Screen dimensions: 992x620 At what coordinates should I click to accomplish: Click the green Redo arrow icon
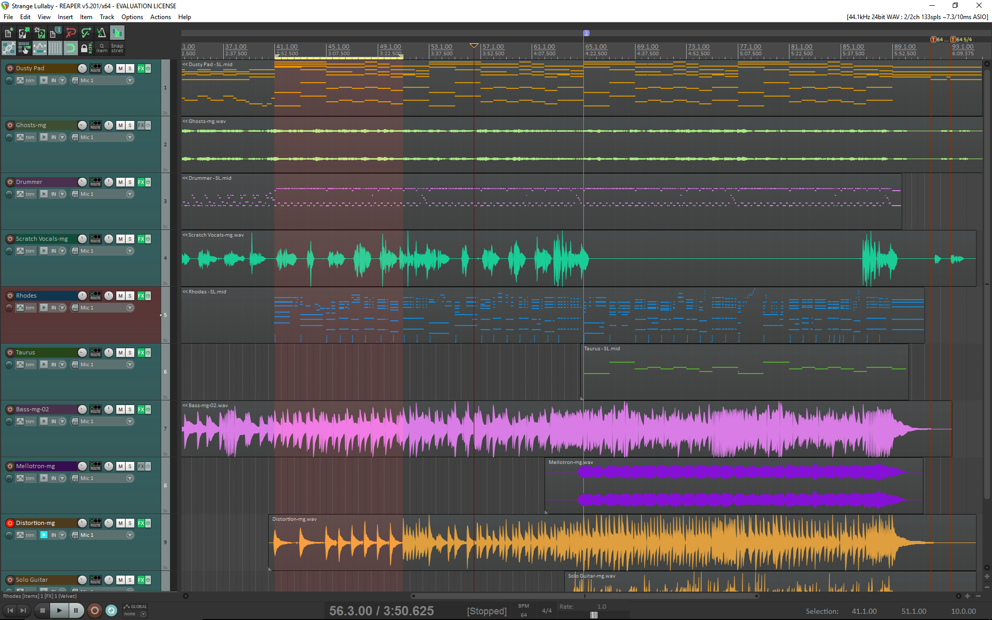[86, 33]
